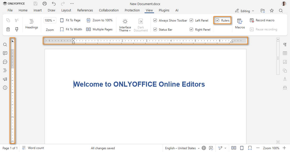290x152 pixels.
Task: Click the Save icon in title bar
Action: click(35, 4)
